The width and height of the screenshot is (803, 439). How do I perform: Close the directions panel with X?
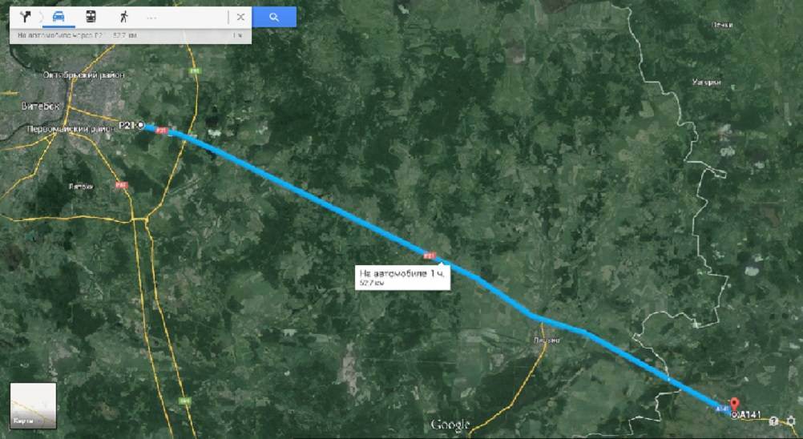coord(240,17)
